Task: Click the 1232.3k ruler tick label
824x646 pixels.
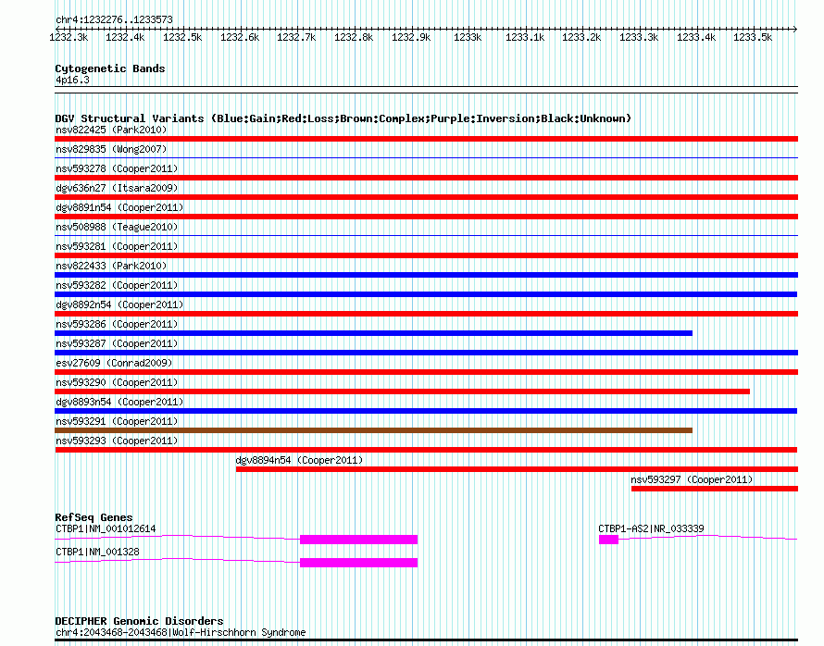Action: point(69,37)
